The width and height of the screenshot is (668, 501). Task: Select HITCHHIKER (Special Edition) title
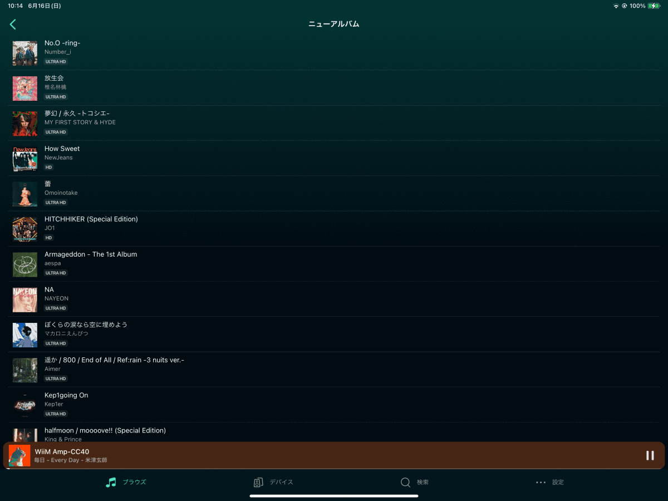pos(91,219)
